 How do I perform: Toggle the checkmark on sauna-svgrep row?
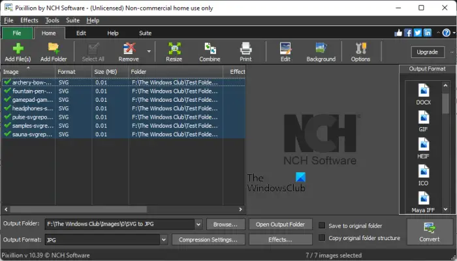point(8,134)
